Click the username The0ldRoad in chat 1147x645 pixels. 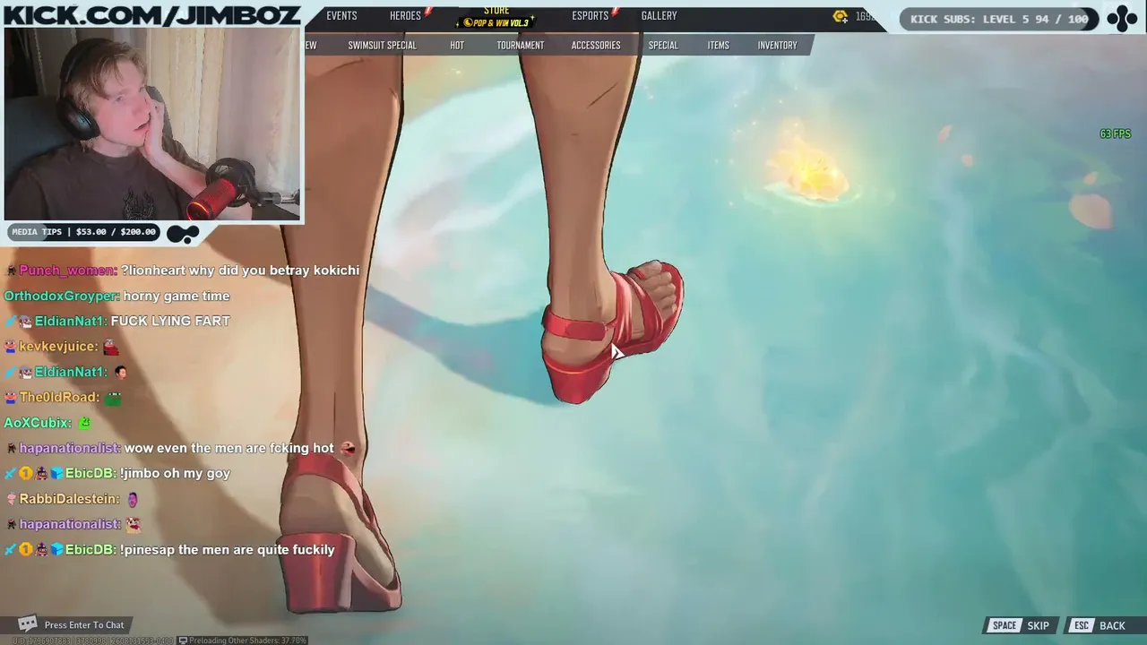[x=59, y=397]
